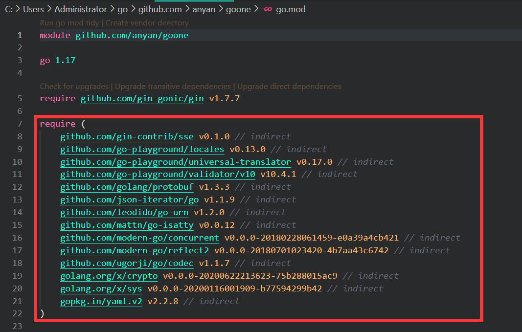
Task: Click the go.mod file icon in breadcrumb
Action: click(x=268, y=9)
